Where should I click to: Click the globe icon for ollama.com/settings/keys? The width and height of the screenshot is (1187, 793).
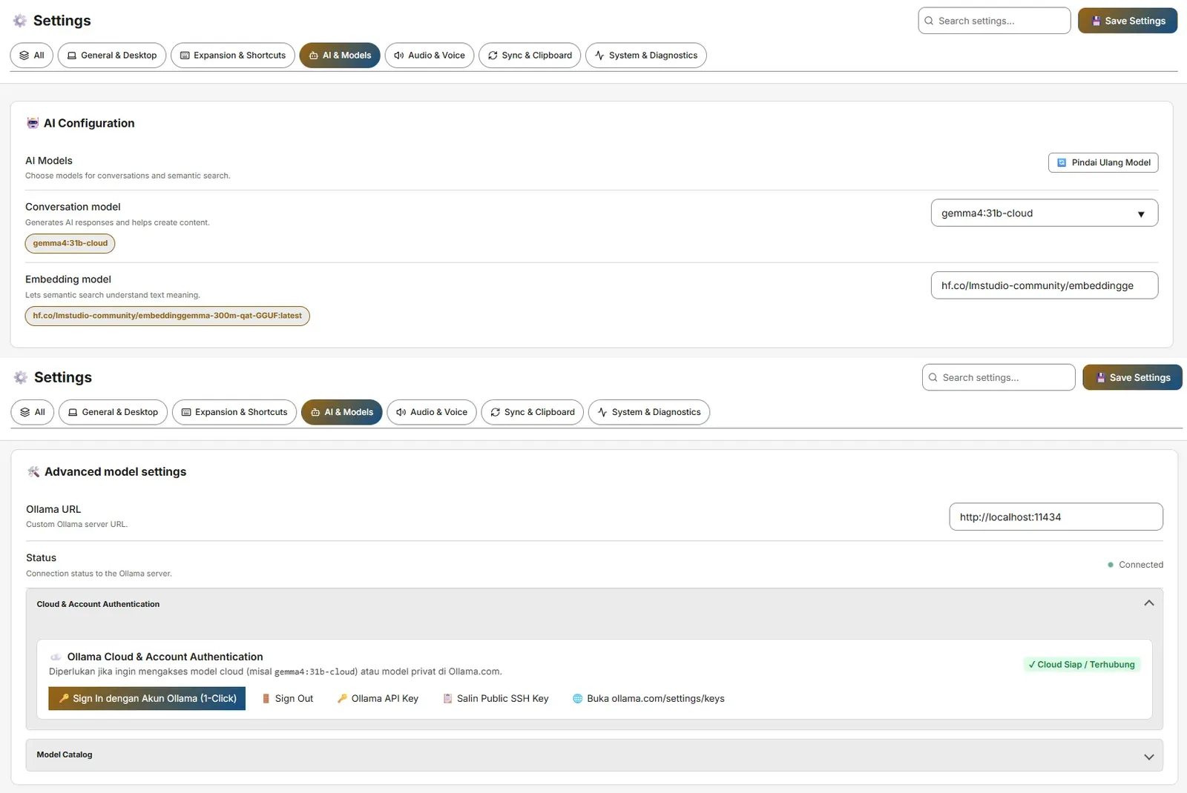[x=577, y=698]
